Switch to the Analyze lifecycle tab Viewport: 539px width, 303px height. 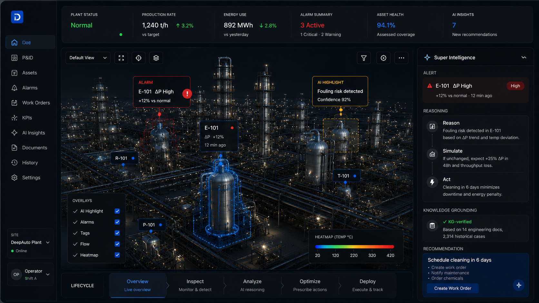252,285
